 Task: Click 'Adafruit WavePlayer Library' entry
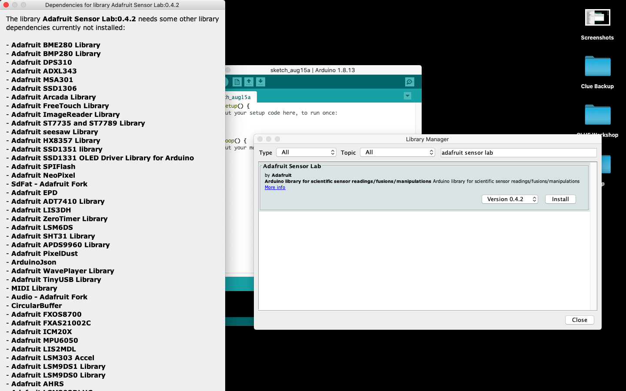(63, 271)
